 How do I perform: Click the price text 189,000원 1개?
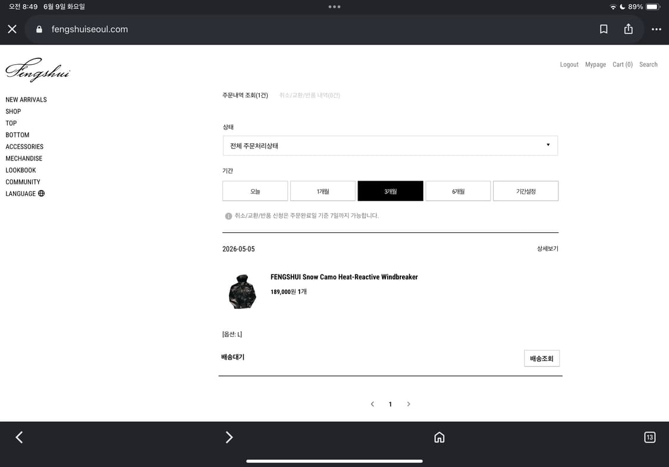point(288,292)
